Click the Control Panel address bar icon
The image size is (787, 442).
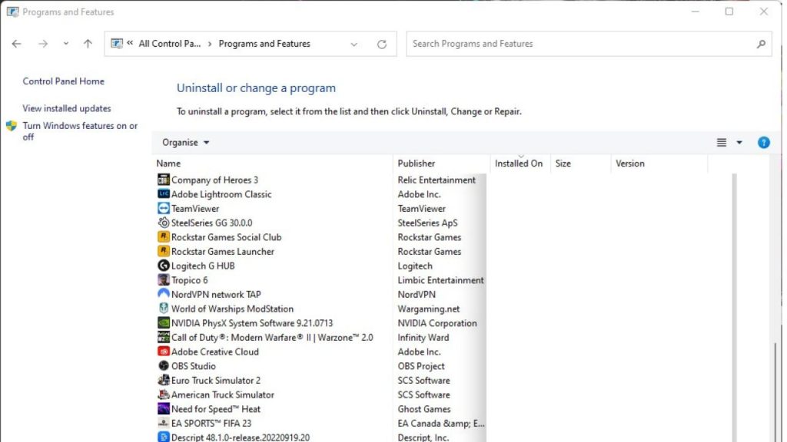(x=117, y=44)
